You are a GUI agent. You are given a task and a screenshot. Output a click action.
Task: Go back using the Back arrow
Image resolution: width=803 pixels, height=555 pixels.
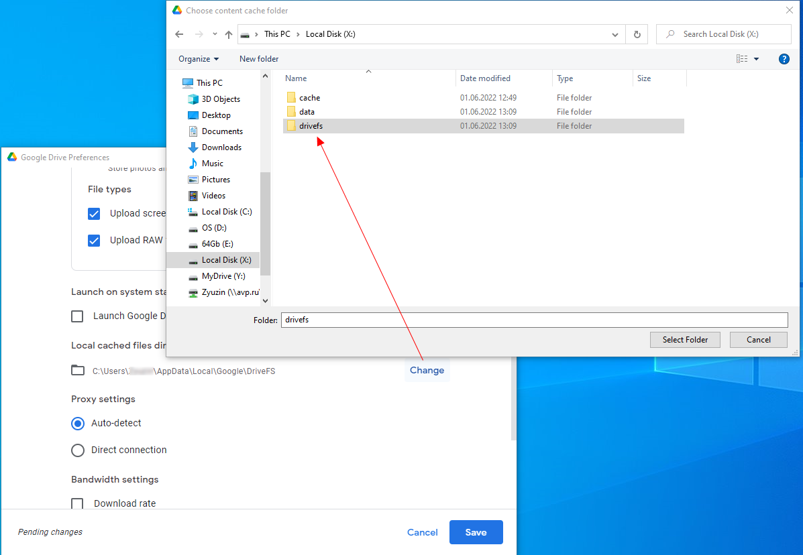178,34
